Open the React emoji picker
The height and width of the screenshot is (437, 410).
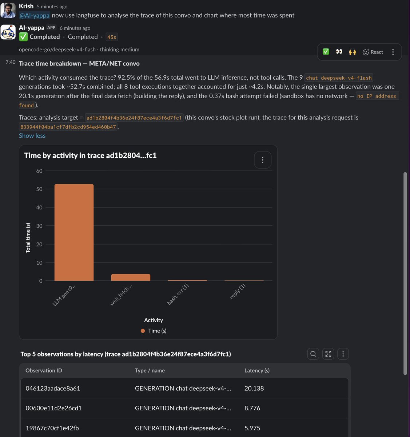coord(373,52)
